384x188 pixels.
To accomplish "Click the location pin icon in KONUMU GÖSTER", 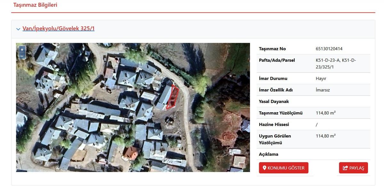I will tap(265, 168).
